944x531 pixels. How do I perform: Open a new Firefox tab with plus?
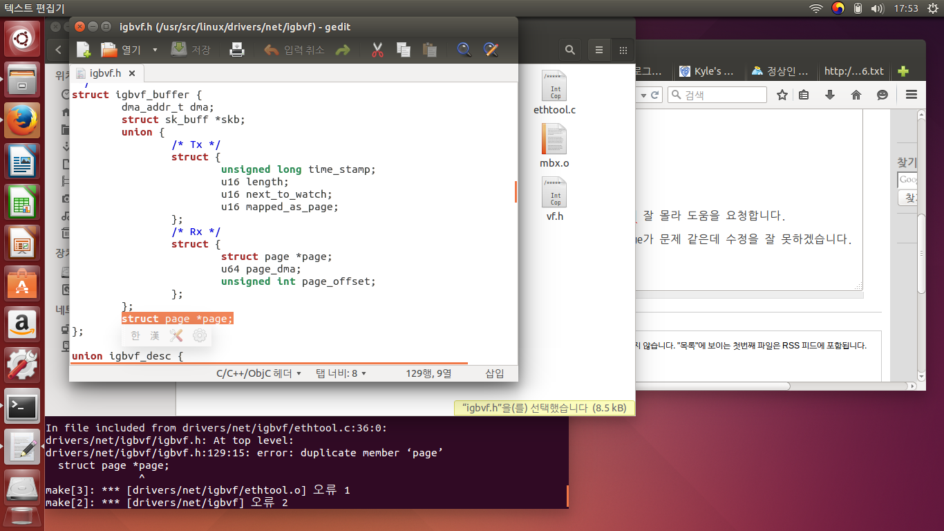coord(903,71)
